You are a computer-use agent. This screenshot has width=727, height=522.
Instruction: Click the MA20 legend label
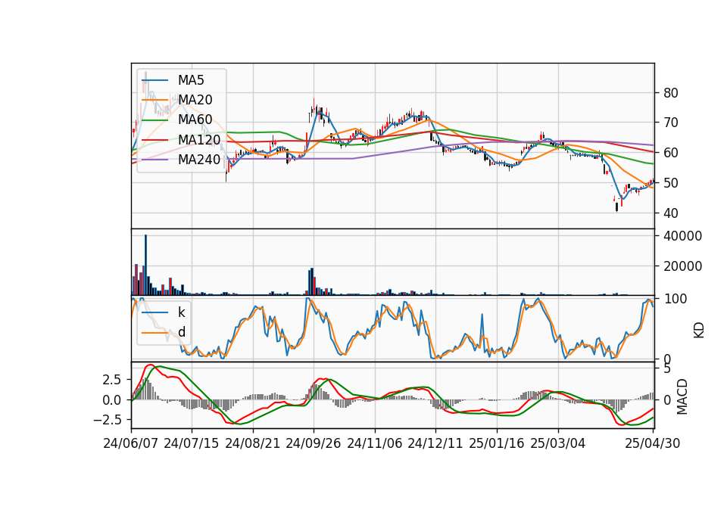click(x=195, y=100)
